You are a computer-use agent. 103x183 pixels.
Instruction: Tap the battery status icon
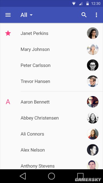(x=87, y=3)
